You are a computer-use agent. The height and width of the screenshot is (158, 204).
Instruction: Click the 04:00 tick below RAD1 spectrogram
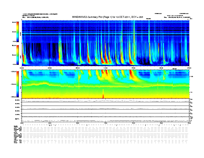[50, 68]
